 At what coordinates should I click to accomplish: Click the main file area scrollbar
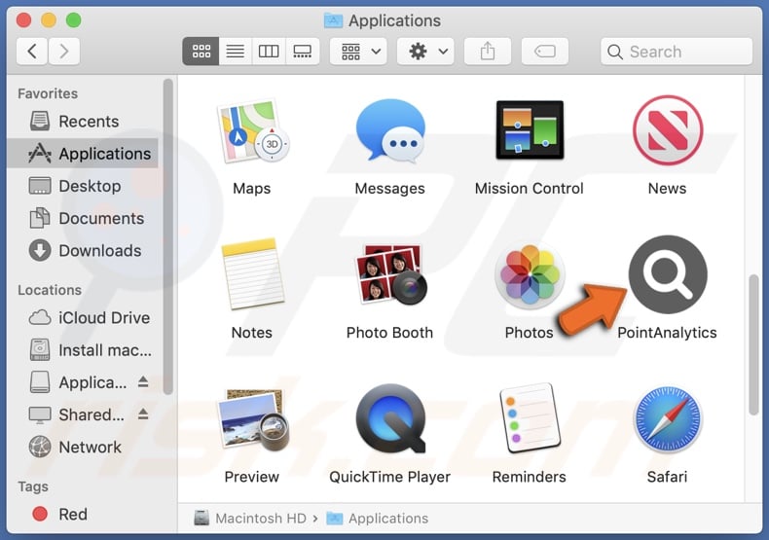tap(753, 345)
